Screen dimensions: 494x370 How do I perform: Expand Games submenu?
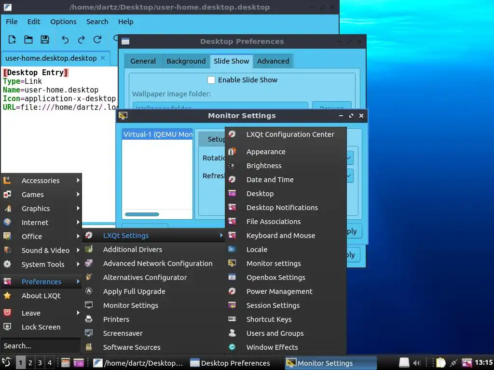point(41,195)
